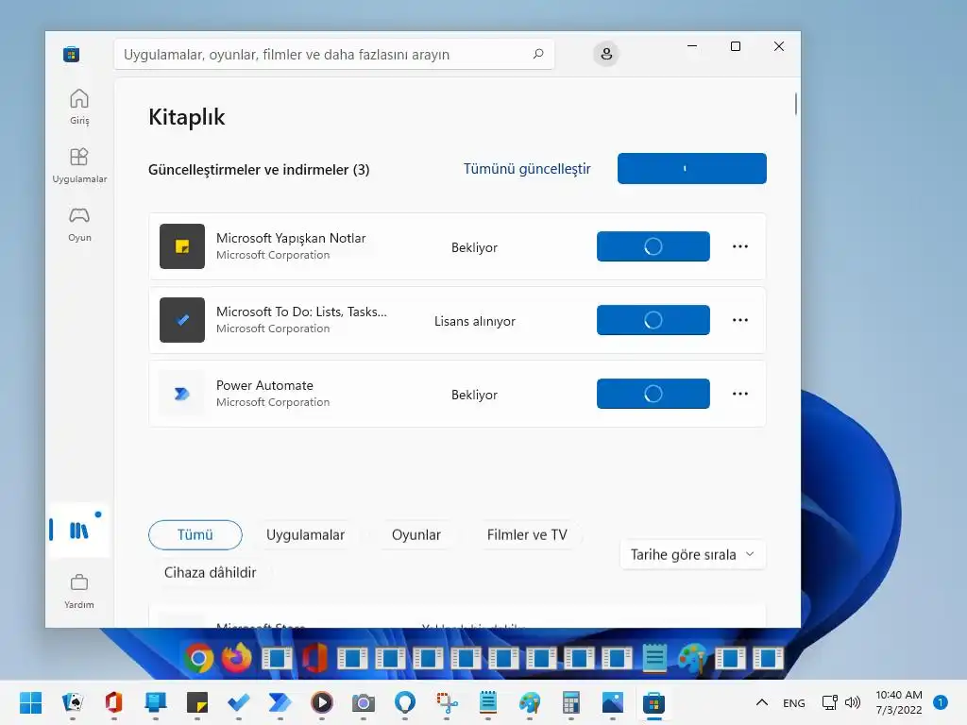Click the Microsoft Yapışkan Notlar app icon
Image resolution: width=967 pixels, height=725 pixels.
[x=182, y=246]
